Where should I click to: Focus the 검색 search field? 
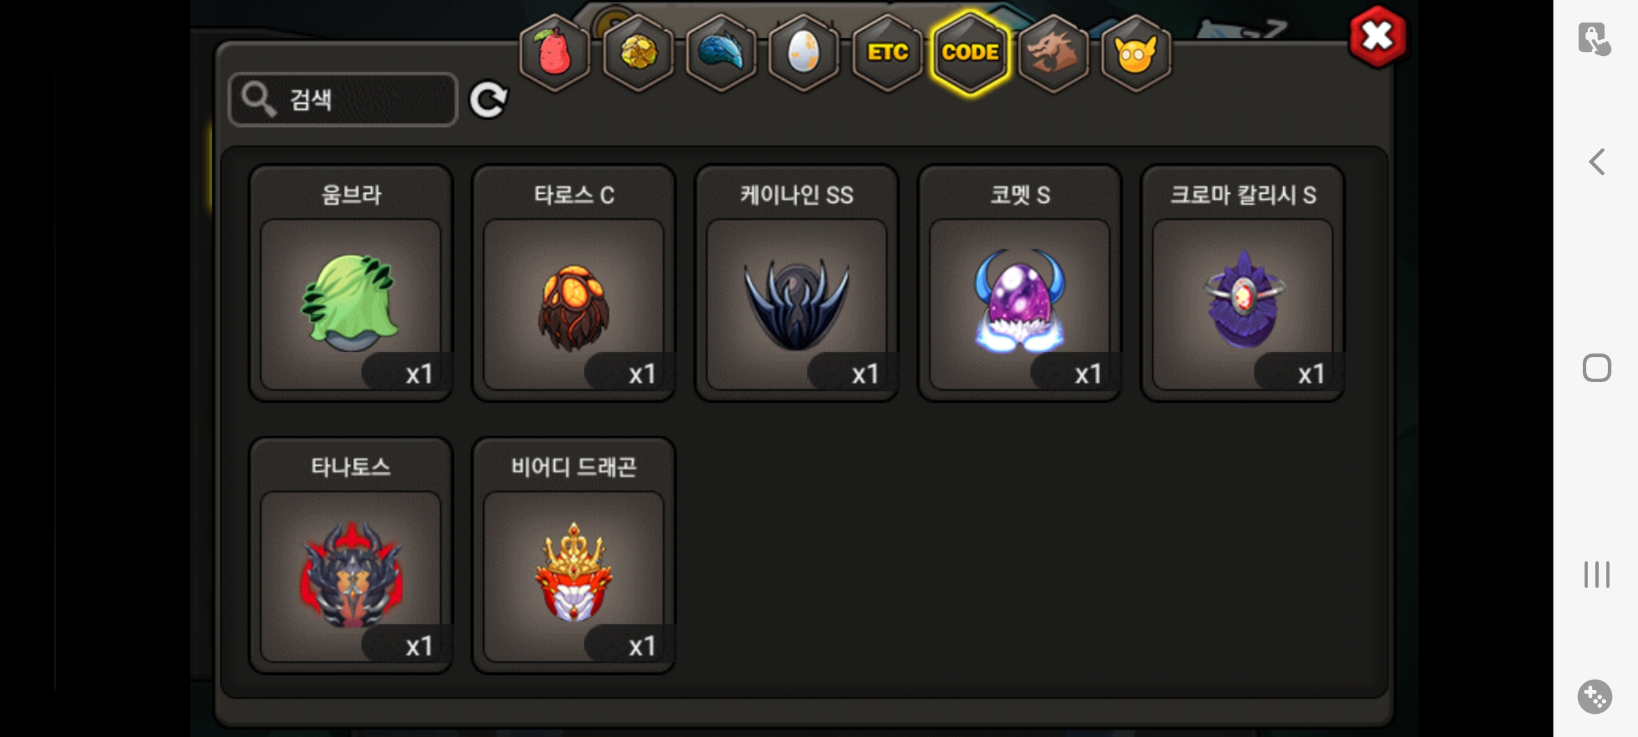click(x=343, y=100)
